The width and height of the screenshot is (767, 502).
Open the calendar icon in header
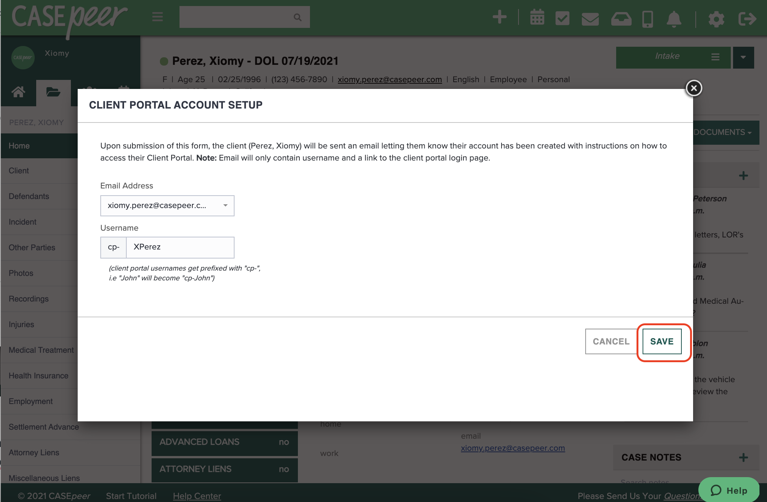point(537,17)
